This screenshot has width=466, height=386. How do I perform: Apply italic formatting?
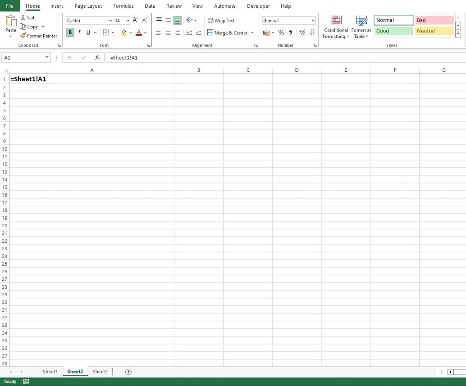79,32
